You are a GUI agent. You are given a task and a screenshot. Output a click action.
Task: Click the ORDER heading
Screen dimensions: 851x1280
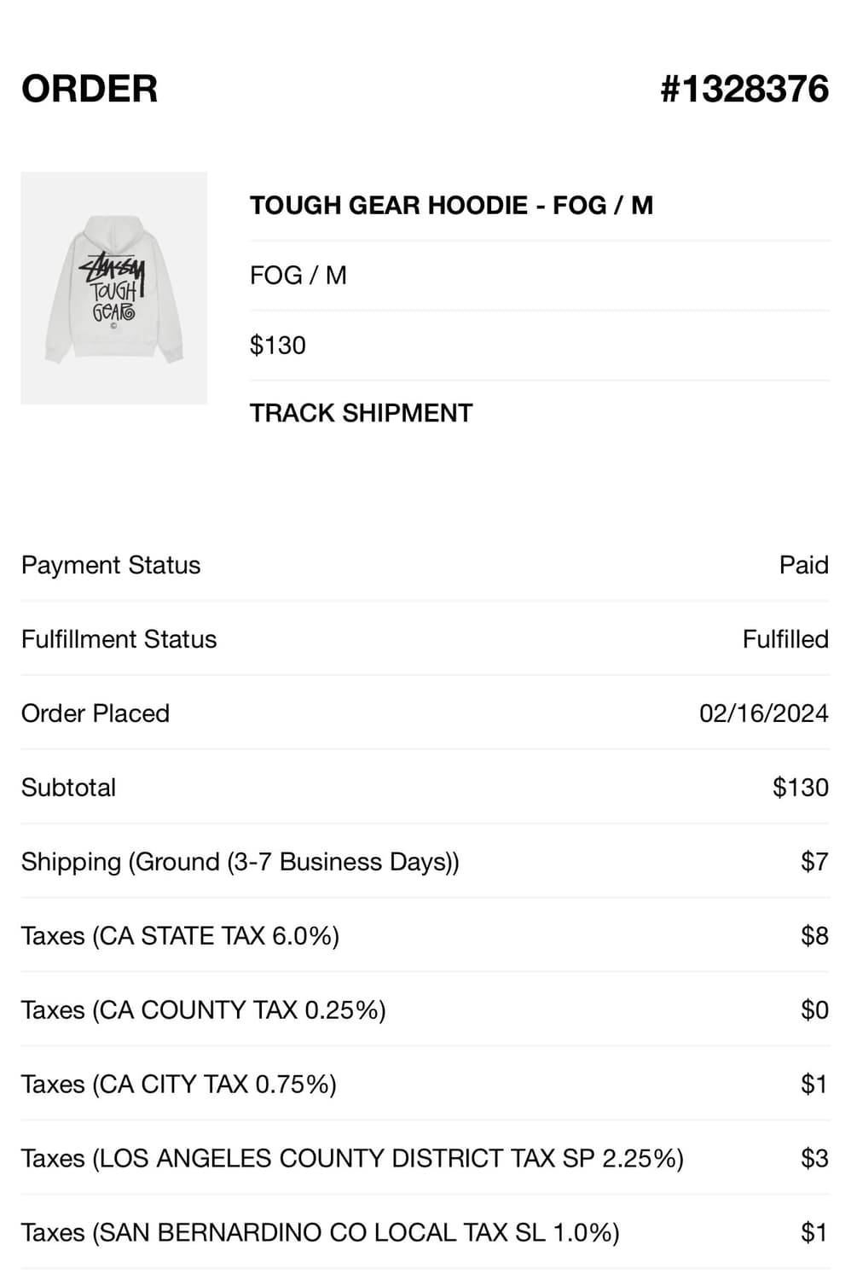click(x=90, y=90)
